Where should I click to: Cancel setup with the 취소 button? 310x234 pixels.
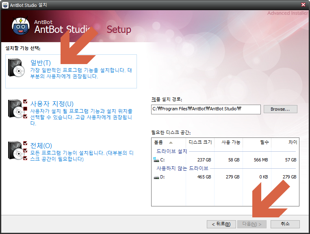(x=285, y=224)
